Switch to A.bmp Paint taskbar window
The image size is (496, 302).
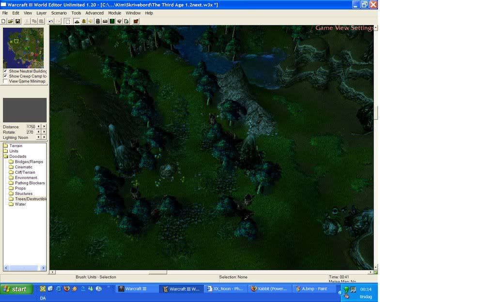coord(314,289)
